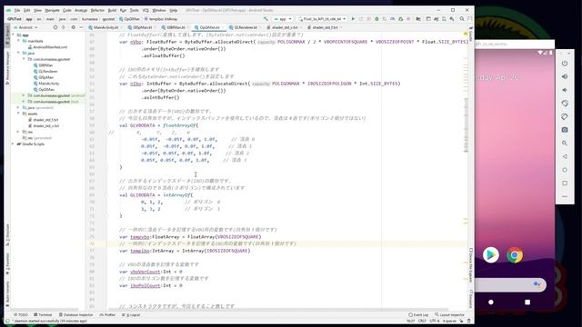The image size is (582, 327).
Task: Click the Search Everywhere magnifier icon
Action: point(462,18)
